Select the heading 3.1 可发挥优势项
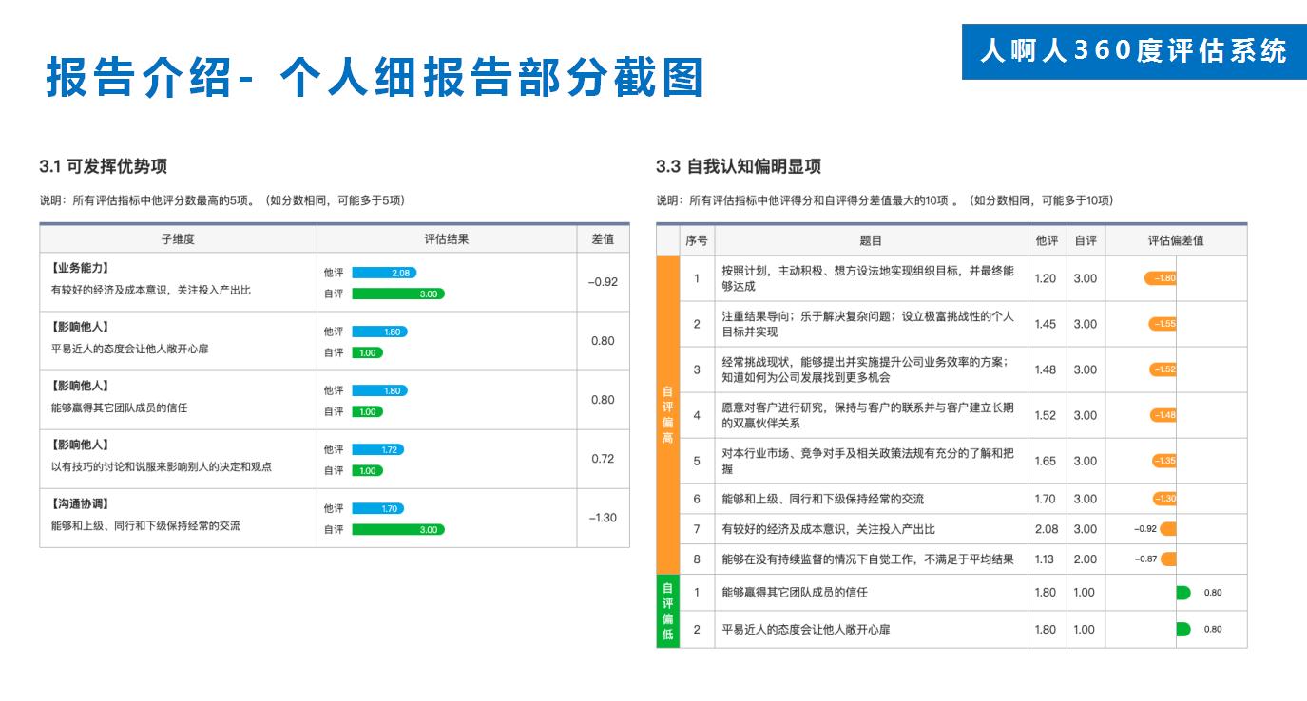The height and width of the screenshot is (701, 1307). click(104, 166)
